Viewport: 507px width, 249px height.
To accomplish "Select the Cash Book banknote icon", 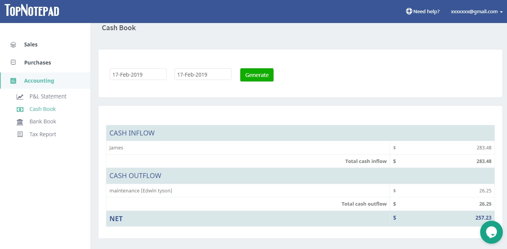I will 20,109.
